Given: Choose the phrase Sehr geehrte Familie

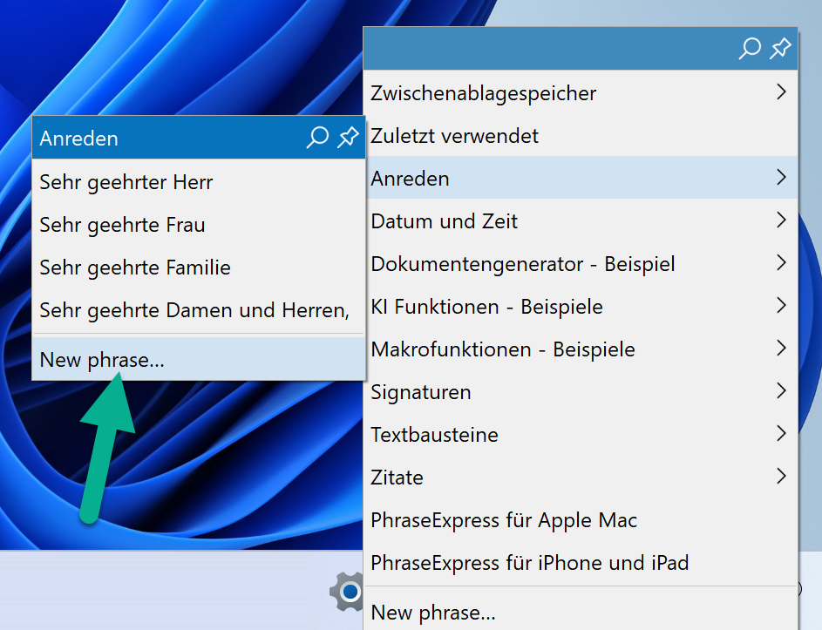Looking at the screenshot, I should pos(135,268).
